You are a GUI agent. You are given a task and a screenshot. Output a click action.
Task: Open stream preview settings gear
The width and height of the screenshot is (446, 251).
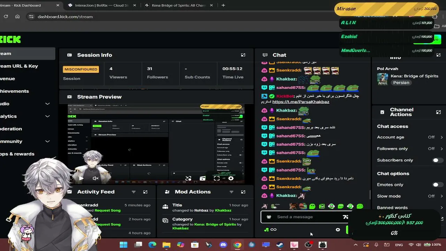click(x=231, y=178)
